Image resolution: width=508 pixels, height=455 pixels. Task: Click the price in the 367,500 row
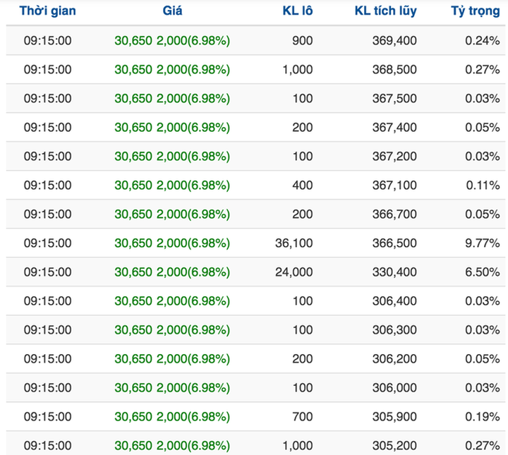click(x=171, y=99)
